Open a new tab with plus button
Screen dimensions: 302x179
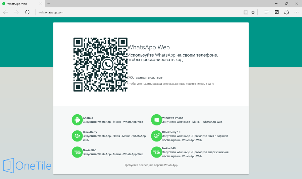(49, 4)
